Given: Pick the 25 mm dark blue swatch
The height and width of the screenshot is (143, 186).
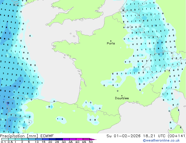Looking at the screenshot, I should point(59,139).
